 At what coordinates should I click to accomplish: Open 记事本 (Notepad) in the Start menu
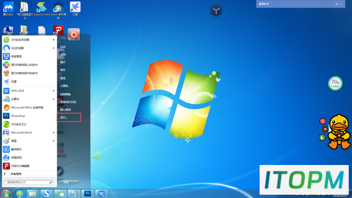point(29,99)
